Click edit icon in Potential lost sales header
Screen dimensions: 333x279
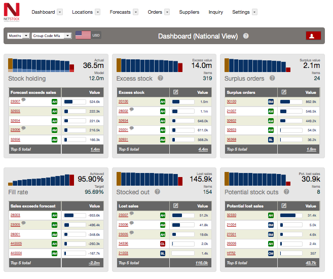284,206
